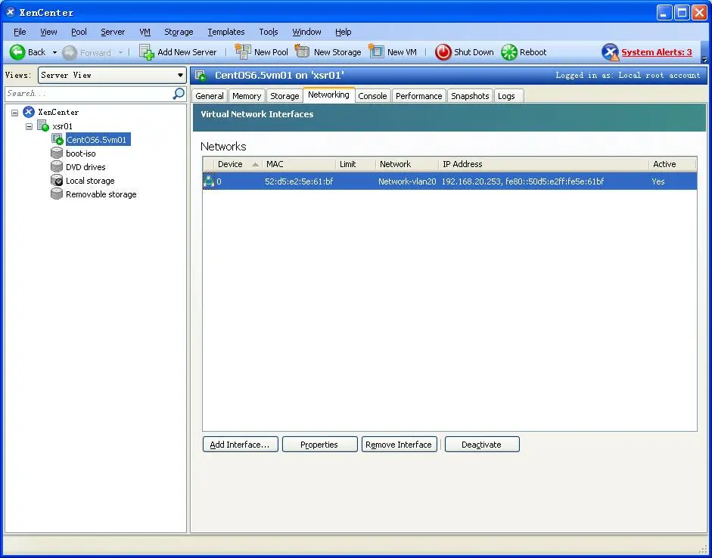Open the Server menu
The width and height of the screenshot is (712, 558).
113,32
